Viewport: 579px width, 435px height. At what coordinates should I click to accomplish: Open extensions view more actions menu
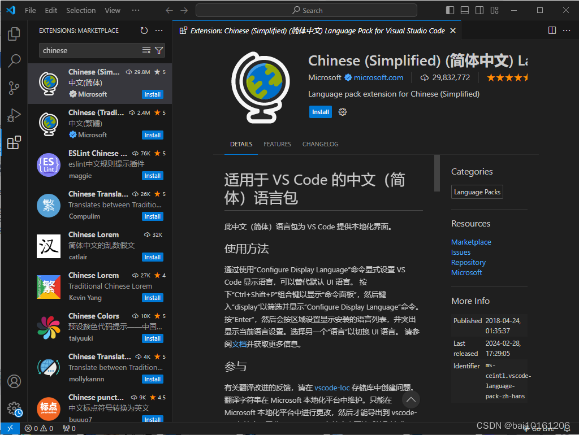pos(159,31)
